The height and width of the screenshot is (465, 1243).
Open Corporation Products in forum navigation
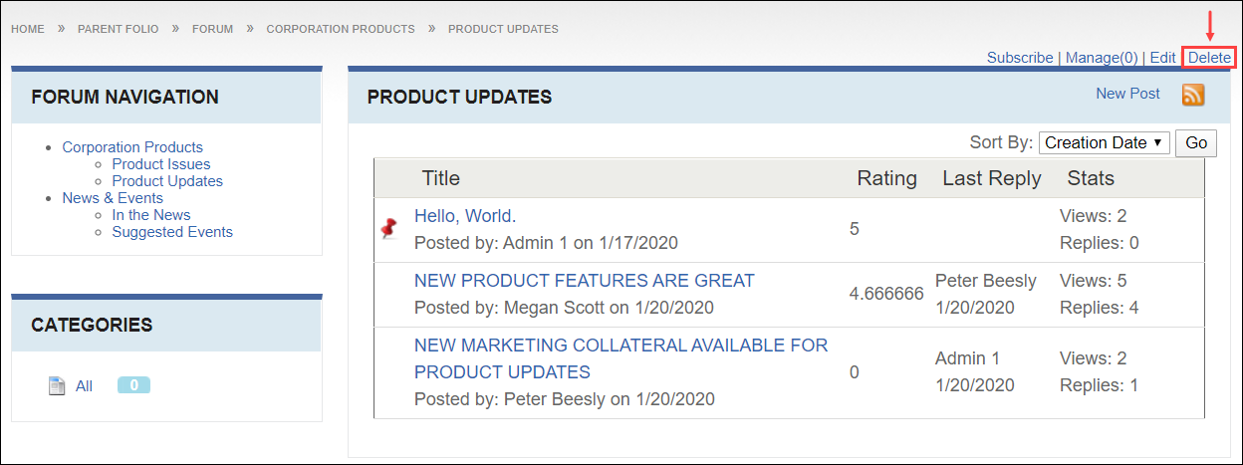point(132,147)
